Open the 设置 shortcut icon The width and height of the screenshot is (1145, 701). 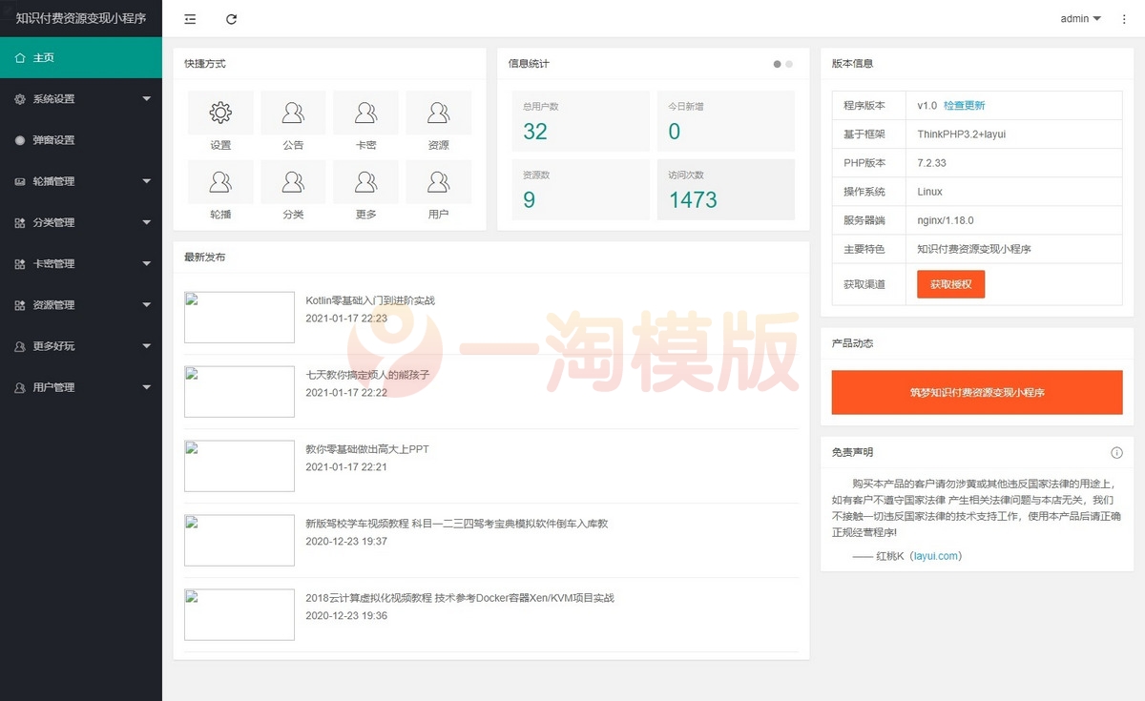[220, 112]
